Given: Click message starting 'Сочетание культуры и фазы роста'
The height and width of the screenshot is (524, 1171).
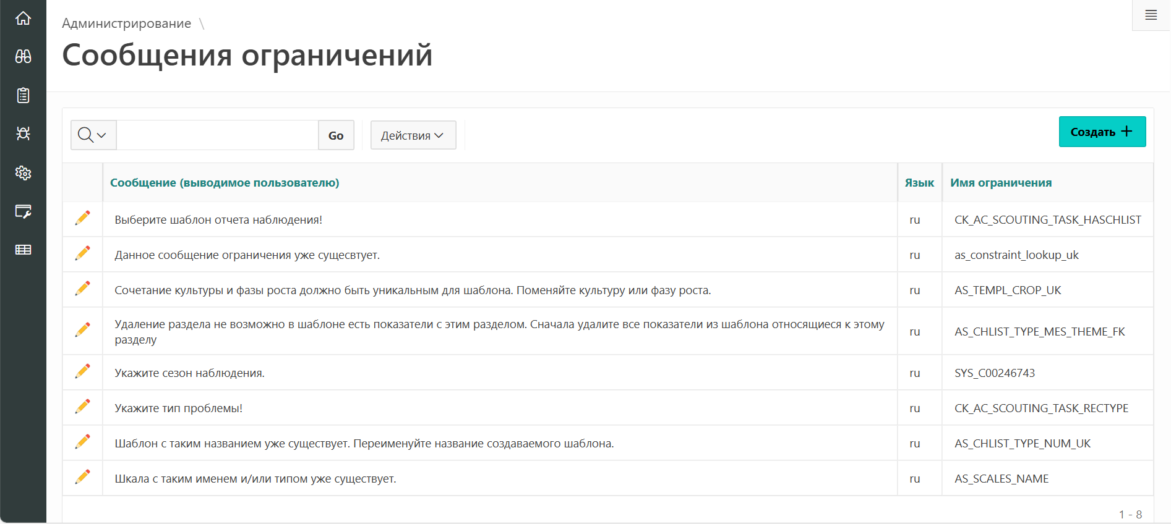Looking at the screenshot, I should 413,290.
